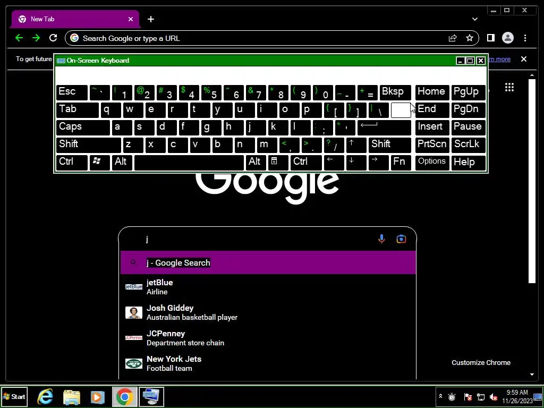Click the network tray icon

[480, 396]
